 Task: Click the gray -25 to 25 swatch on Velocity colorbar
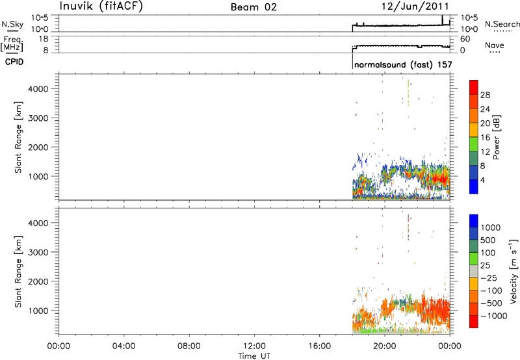point(474,272)
